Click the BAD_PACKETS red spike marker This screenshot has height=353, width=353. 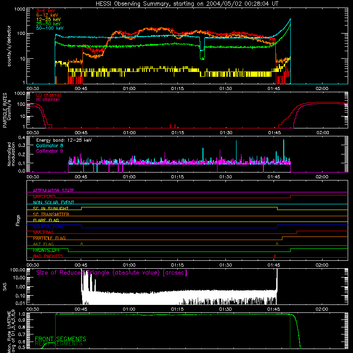tap(275, 256)
